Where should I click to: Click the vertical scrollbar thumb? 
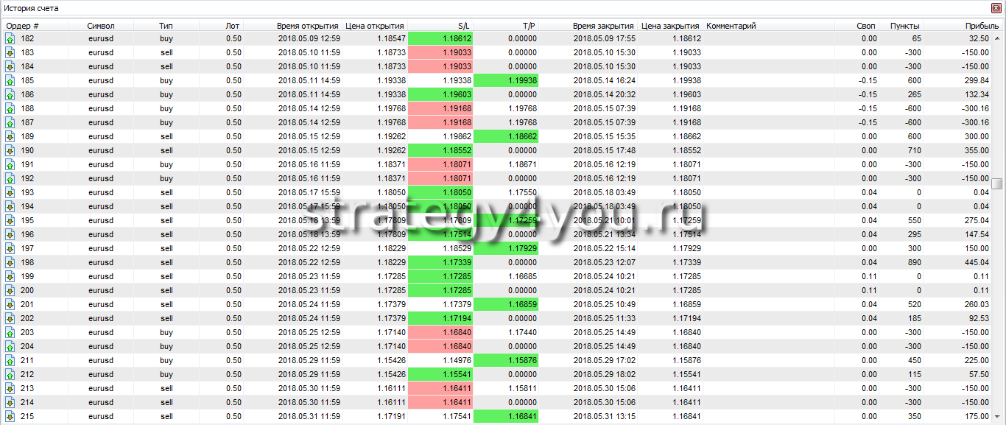pos(996,183)
